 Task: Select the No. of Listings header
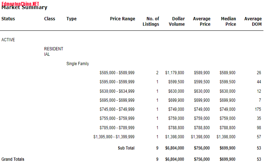pyautogui.click(x=151, y=21)
